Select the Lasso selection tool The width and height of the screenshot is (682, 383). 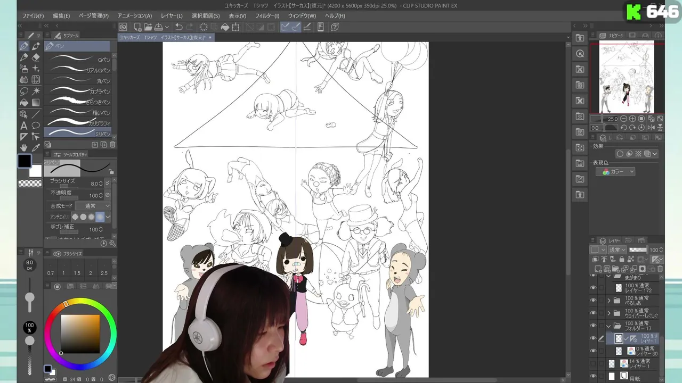tap(24, 91)
